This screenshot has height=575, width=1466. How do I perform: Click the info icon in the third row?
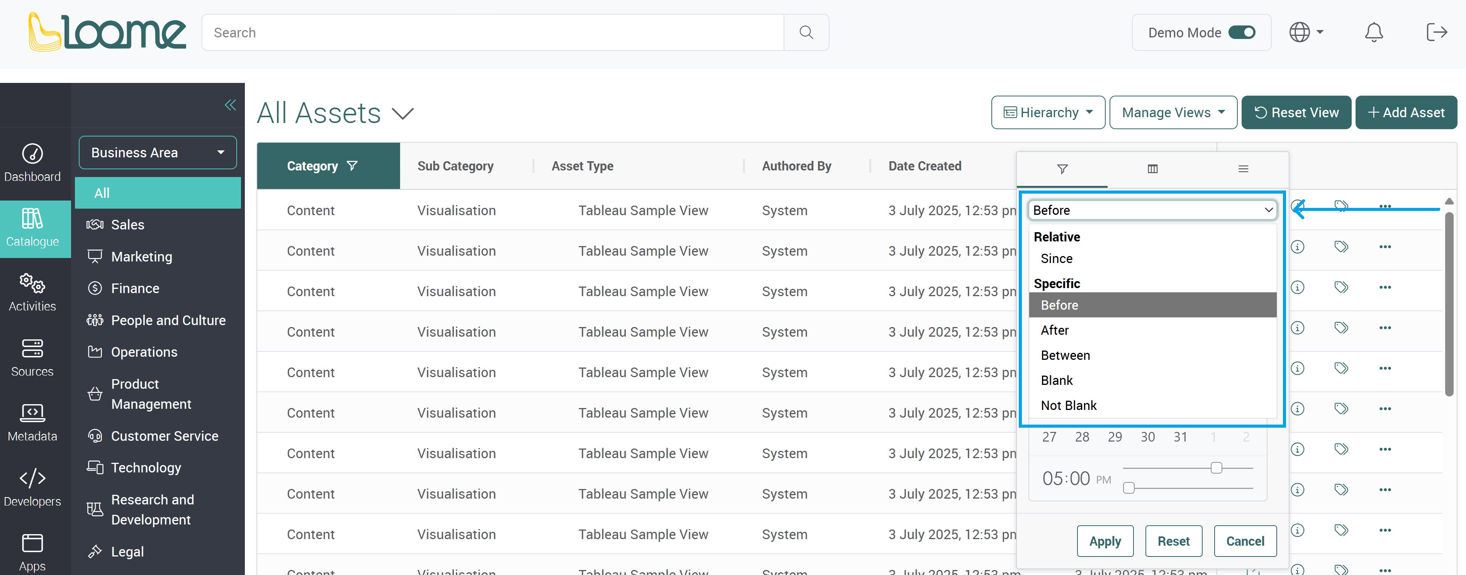click(x=1298, y=287)
